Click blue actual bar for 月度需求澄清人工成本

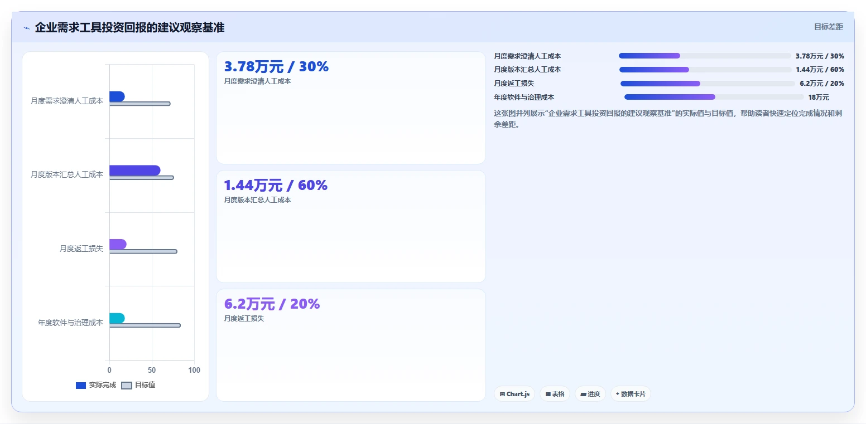(117, 96)
